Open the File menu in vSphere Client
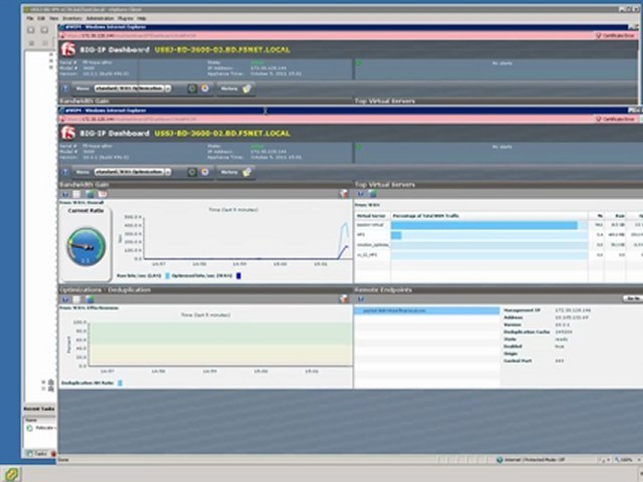Viewport: 643px width, 482px height. coord(30,18)
